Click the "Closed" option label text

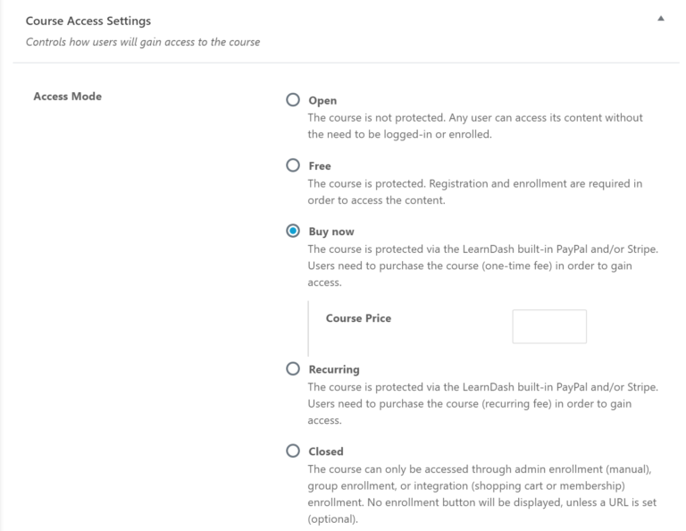tap(325, 452)
